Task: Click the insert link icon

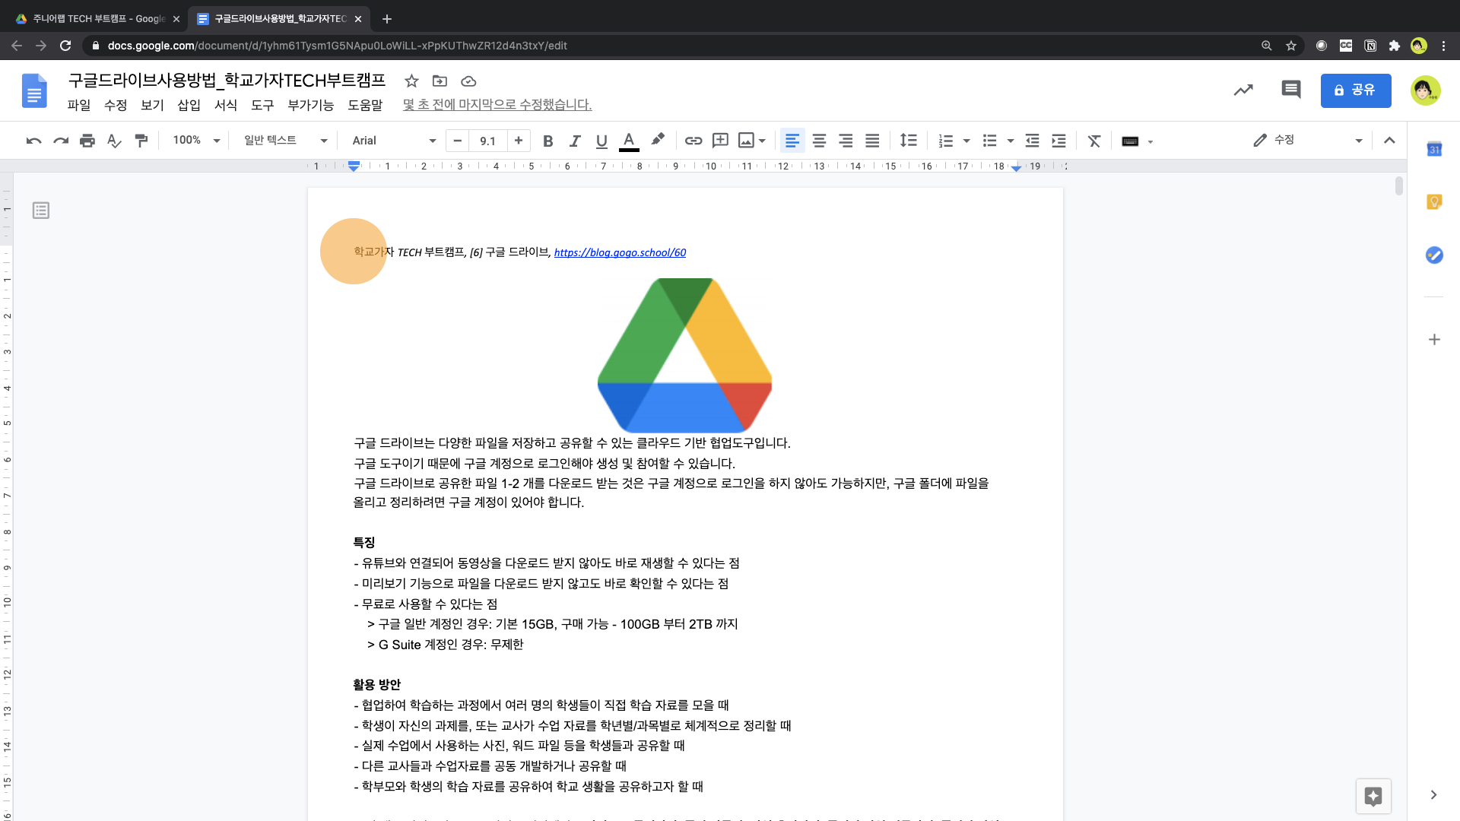Action: pyautogui.click(x=693, y=141)
